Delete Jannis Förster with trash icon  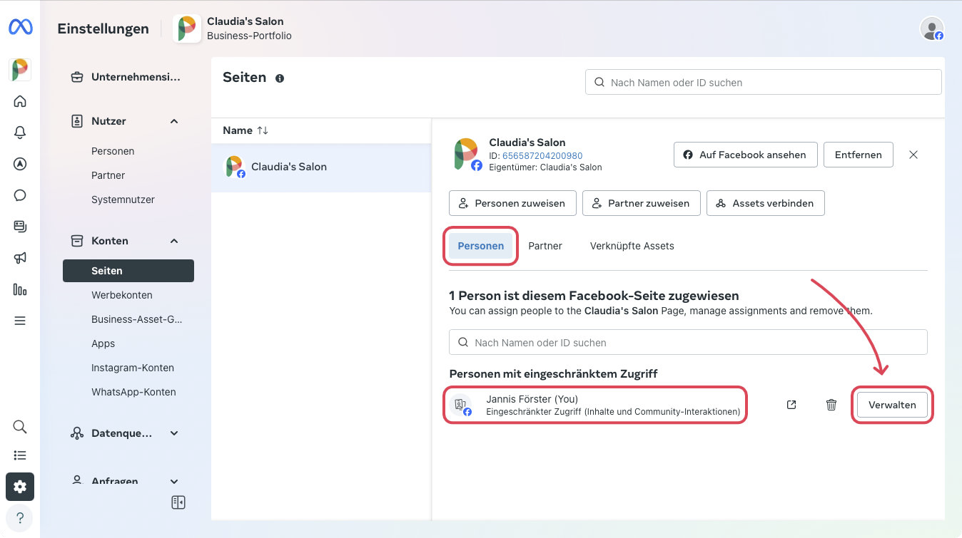831,405
